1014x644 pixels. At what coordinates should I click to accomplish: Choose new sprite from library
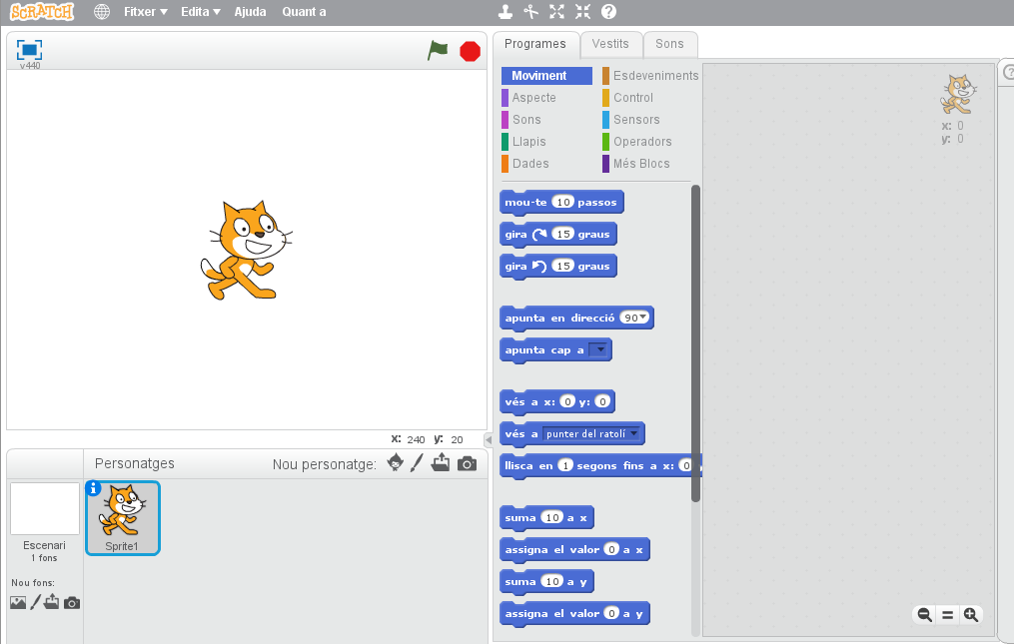[396, 463]
